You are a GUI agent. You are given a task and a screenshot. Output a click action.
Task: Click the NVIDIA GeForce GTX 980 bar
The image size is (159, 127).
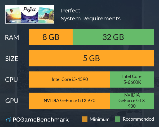pyautogui.click(x=132, y=101)
